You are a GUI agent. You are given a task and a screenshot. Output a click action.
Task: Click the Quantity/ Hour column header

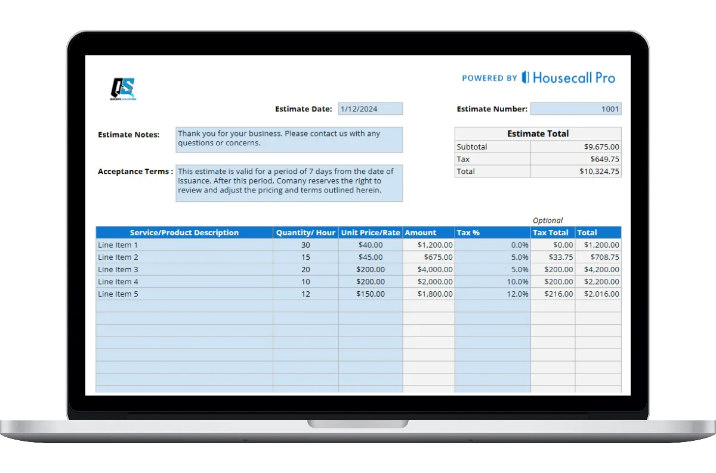[x=305, y=232]
